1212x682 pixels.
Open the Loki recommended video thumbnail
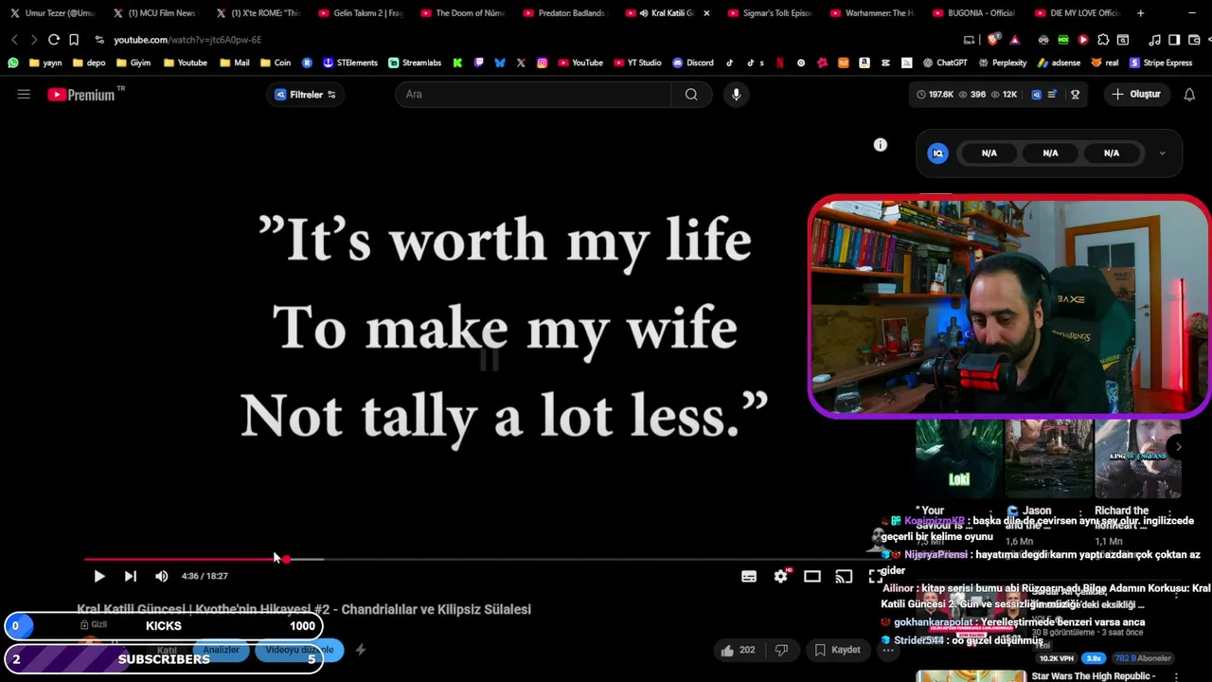point(959,458)
